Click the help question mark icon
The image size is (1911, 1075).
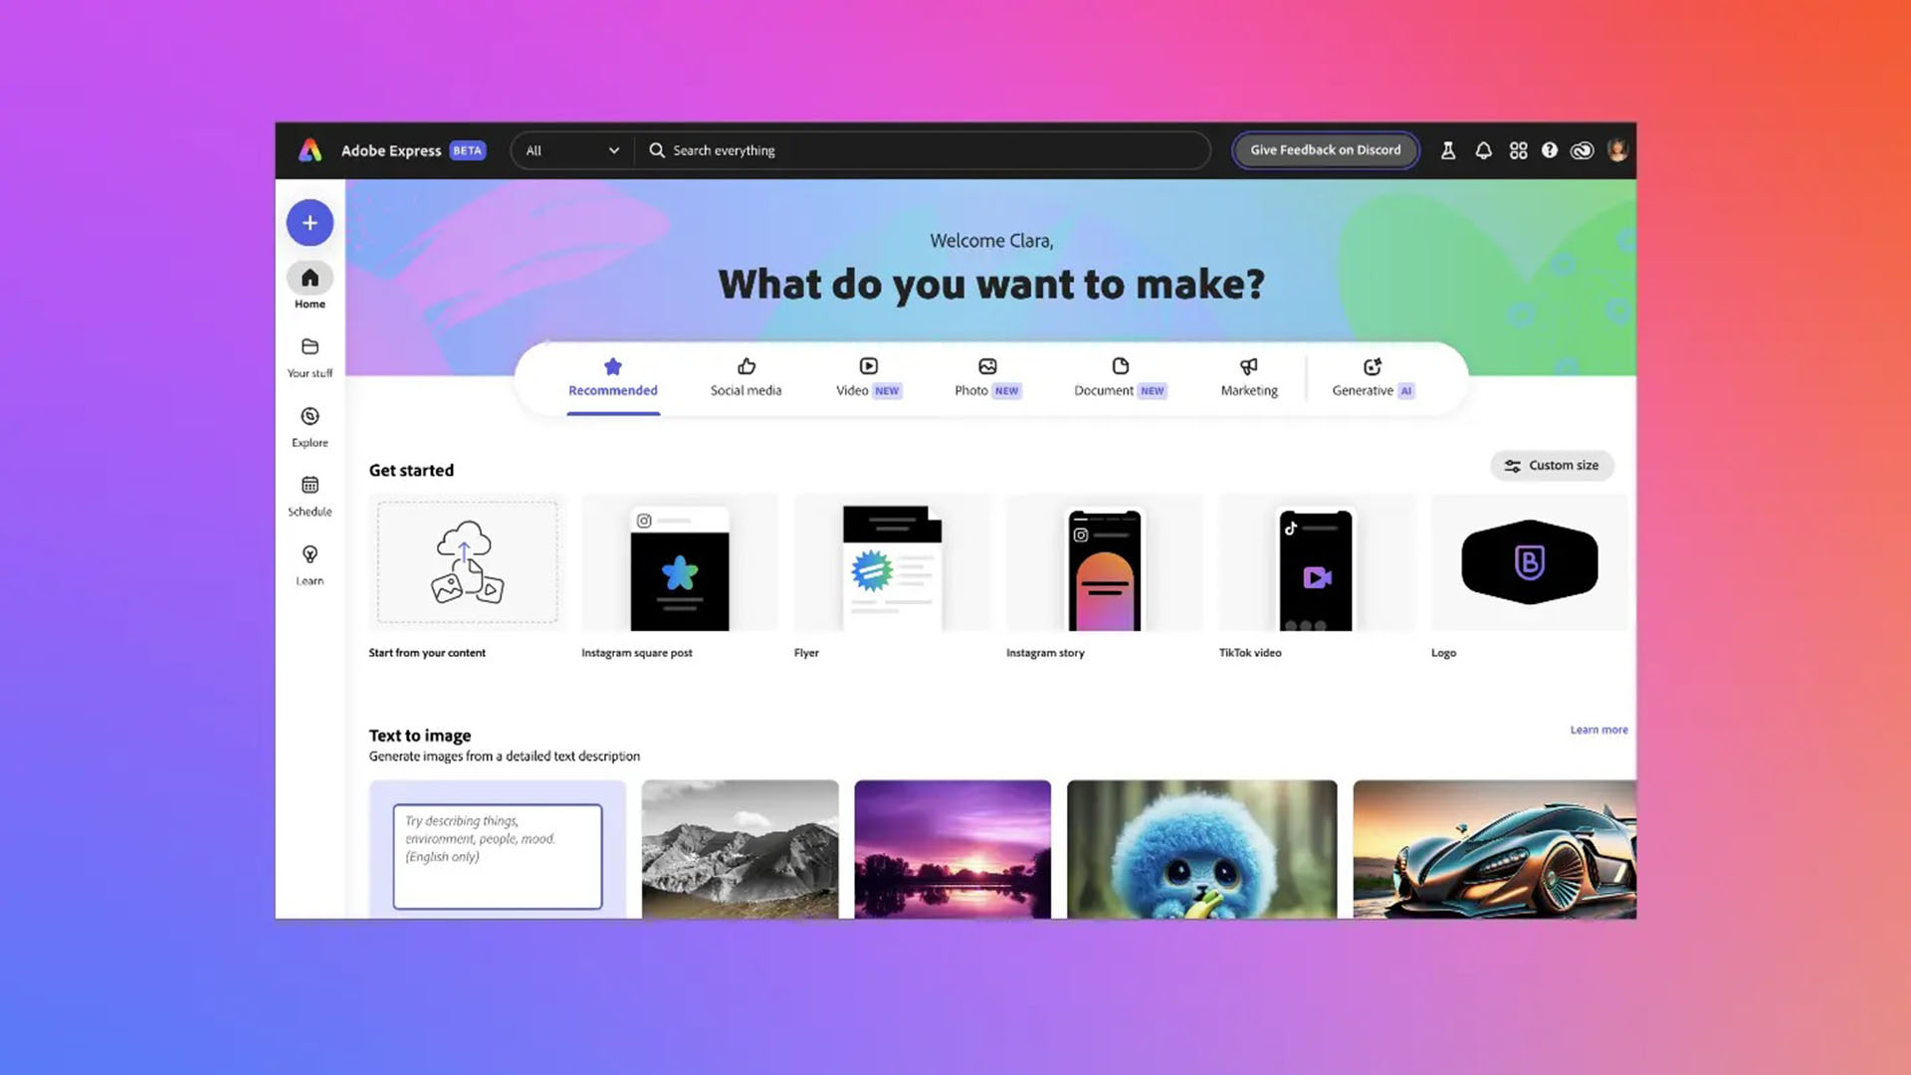point(1550,149)
